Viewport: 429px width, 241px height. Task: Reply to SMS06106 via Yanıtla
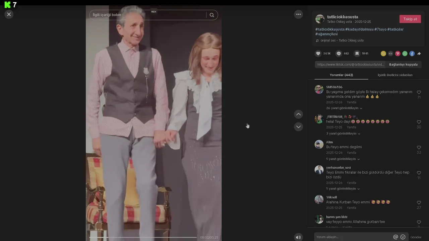[x=351, y=102]
